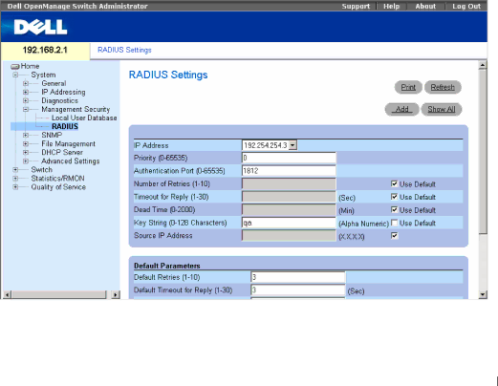Image resolution: width=498 pixels, height=386 pixels.
Task: Click the Dell logo
Action: (x=40, y=28)
